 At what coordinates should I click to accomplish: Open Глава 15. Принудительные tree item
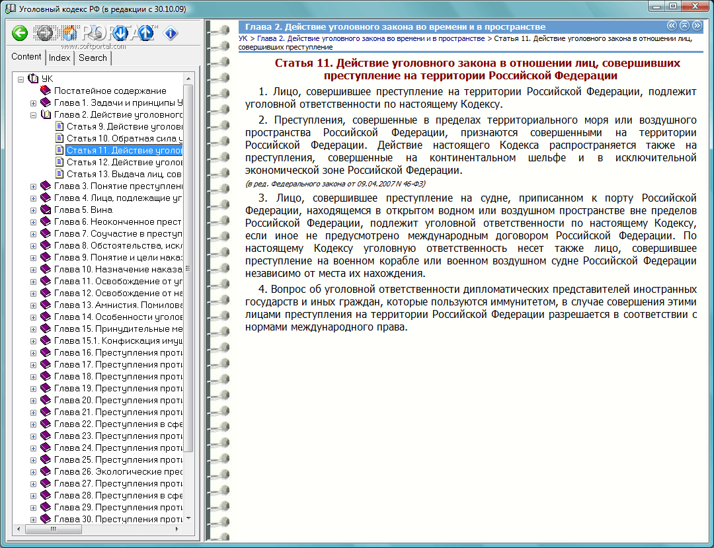118,329
